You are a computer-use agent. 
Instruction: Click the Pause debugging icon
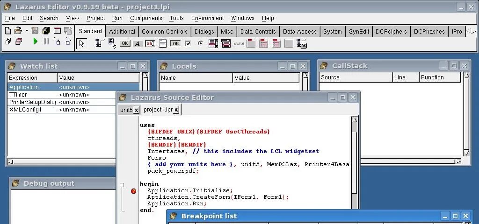coord(46,41)
